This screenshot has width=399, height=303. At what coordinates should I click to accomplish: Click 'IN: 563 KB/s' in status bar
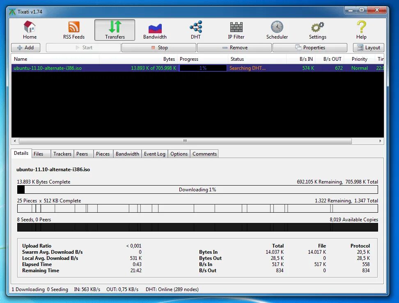(87, 289)
